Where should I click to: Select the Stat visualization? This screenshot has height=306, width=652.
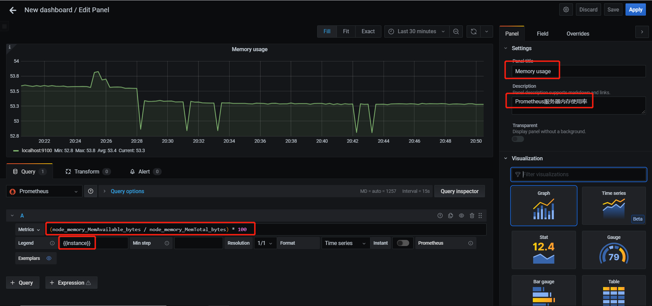[x=544, y=250]
